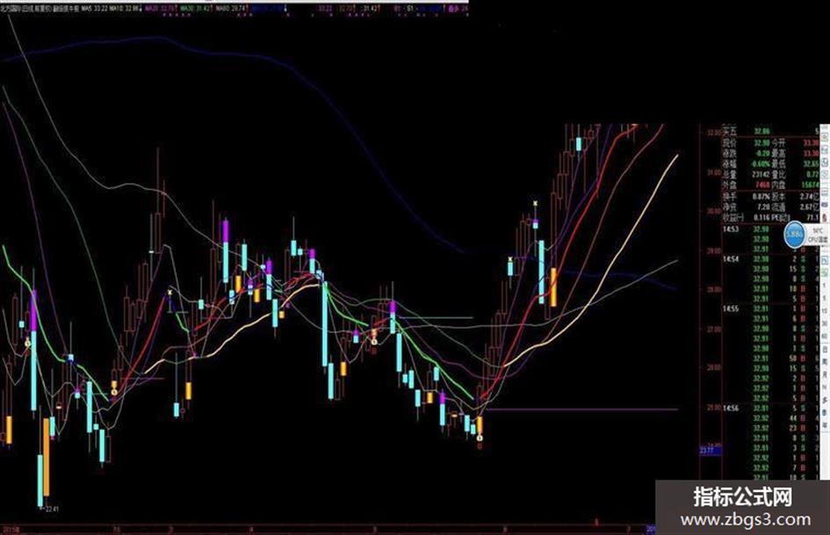Click the MA20 indicator value in header
Image resolution: width=830 pixels, height=535 pixels.
click(x=162, y=9)
